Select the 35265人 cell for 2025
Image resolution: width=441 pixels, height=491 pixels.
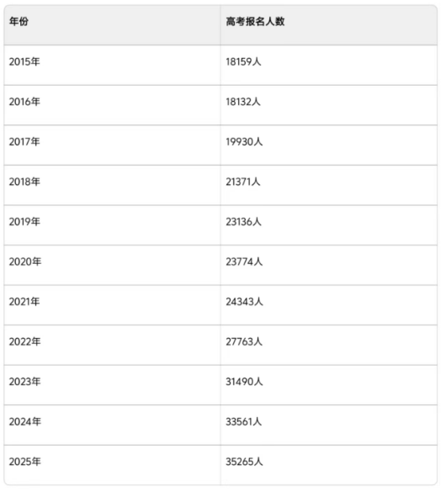(x=244, y=462)
